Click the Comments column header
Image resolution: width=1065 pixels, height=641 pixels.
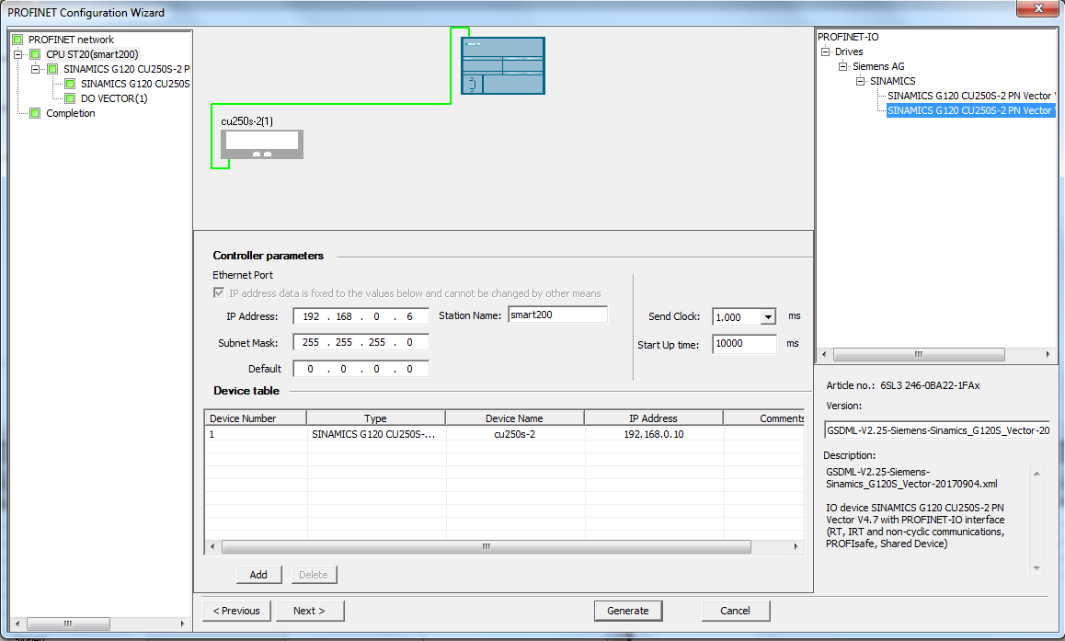tap(764, 418)
